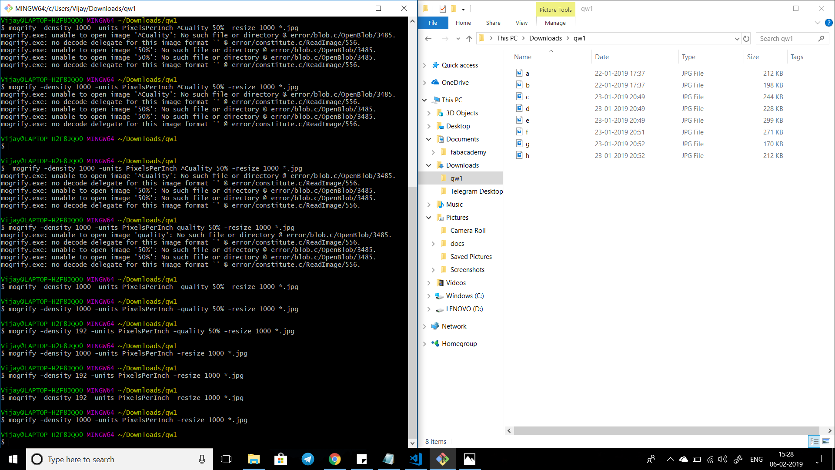Screen dimensions: 835x470
Task: Open Help with the question mark icon
Action: [829, 23]
